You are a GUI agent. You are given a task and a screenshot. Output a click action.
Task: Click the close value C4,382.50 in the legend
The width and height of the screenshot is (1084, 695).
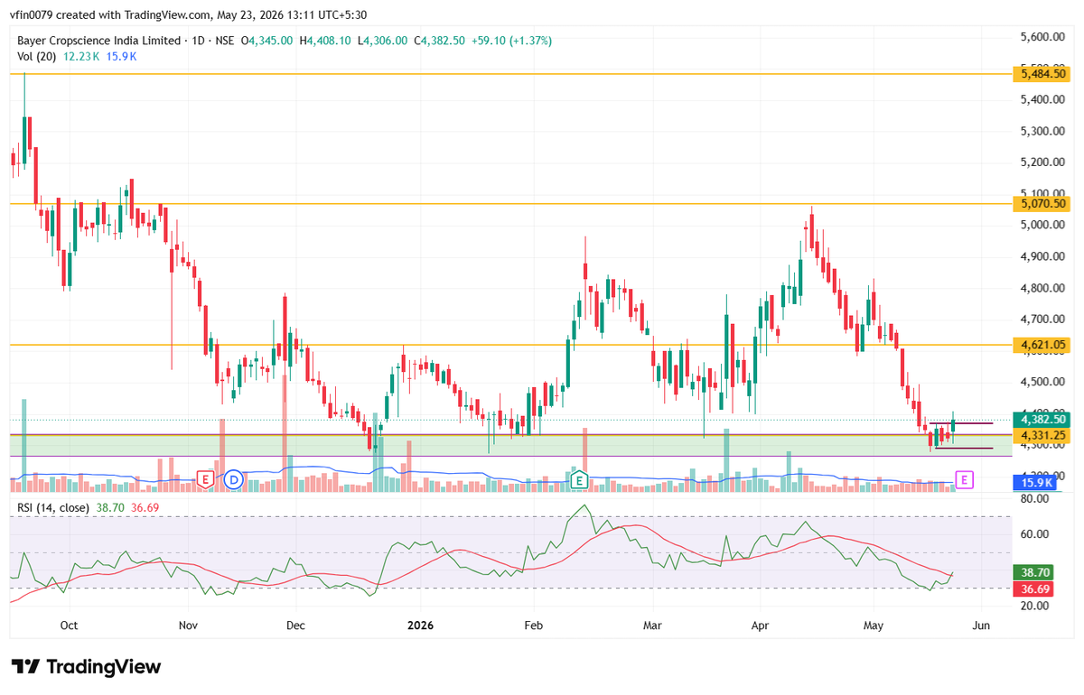(440, 41)
